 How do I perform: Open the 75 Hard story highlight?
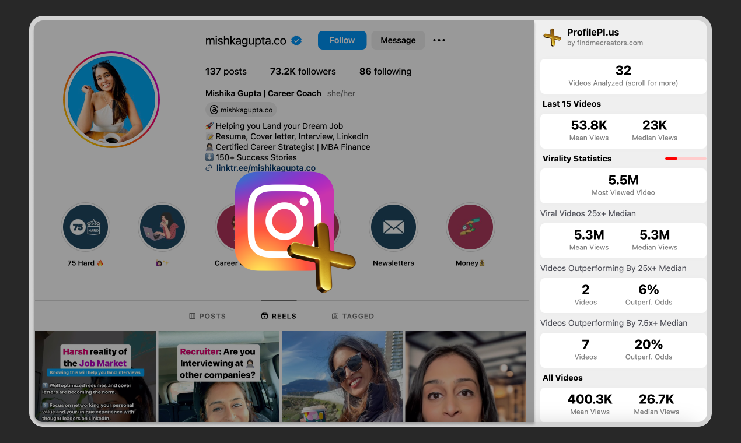[x=85, y=227]
